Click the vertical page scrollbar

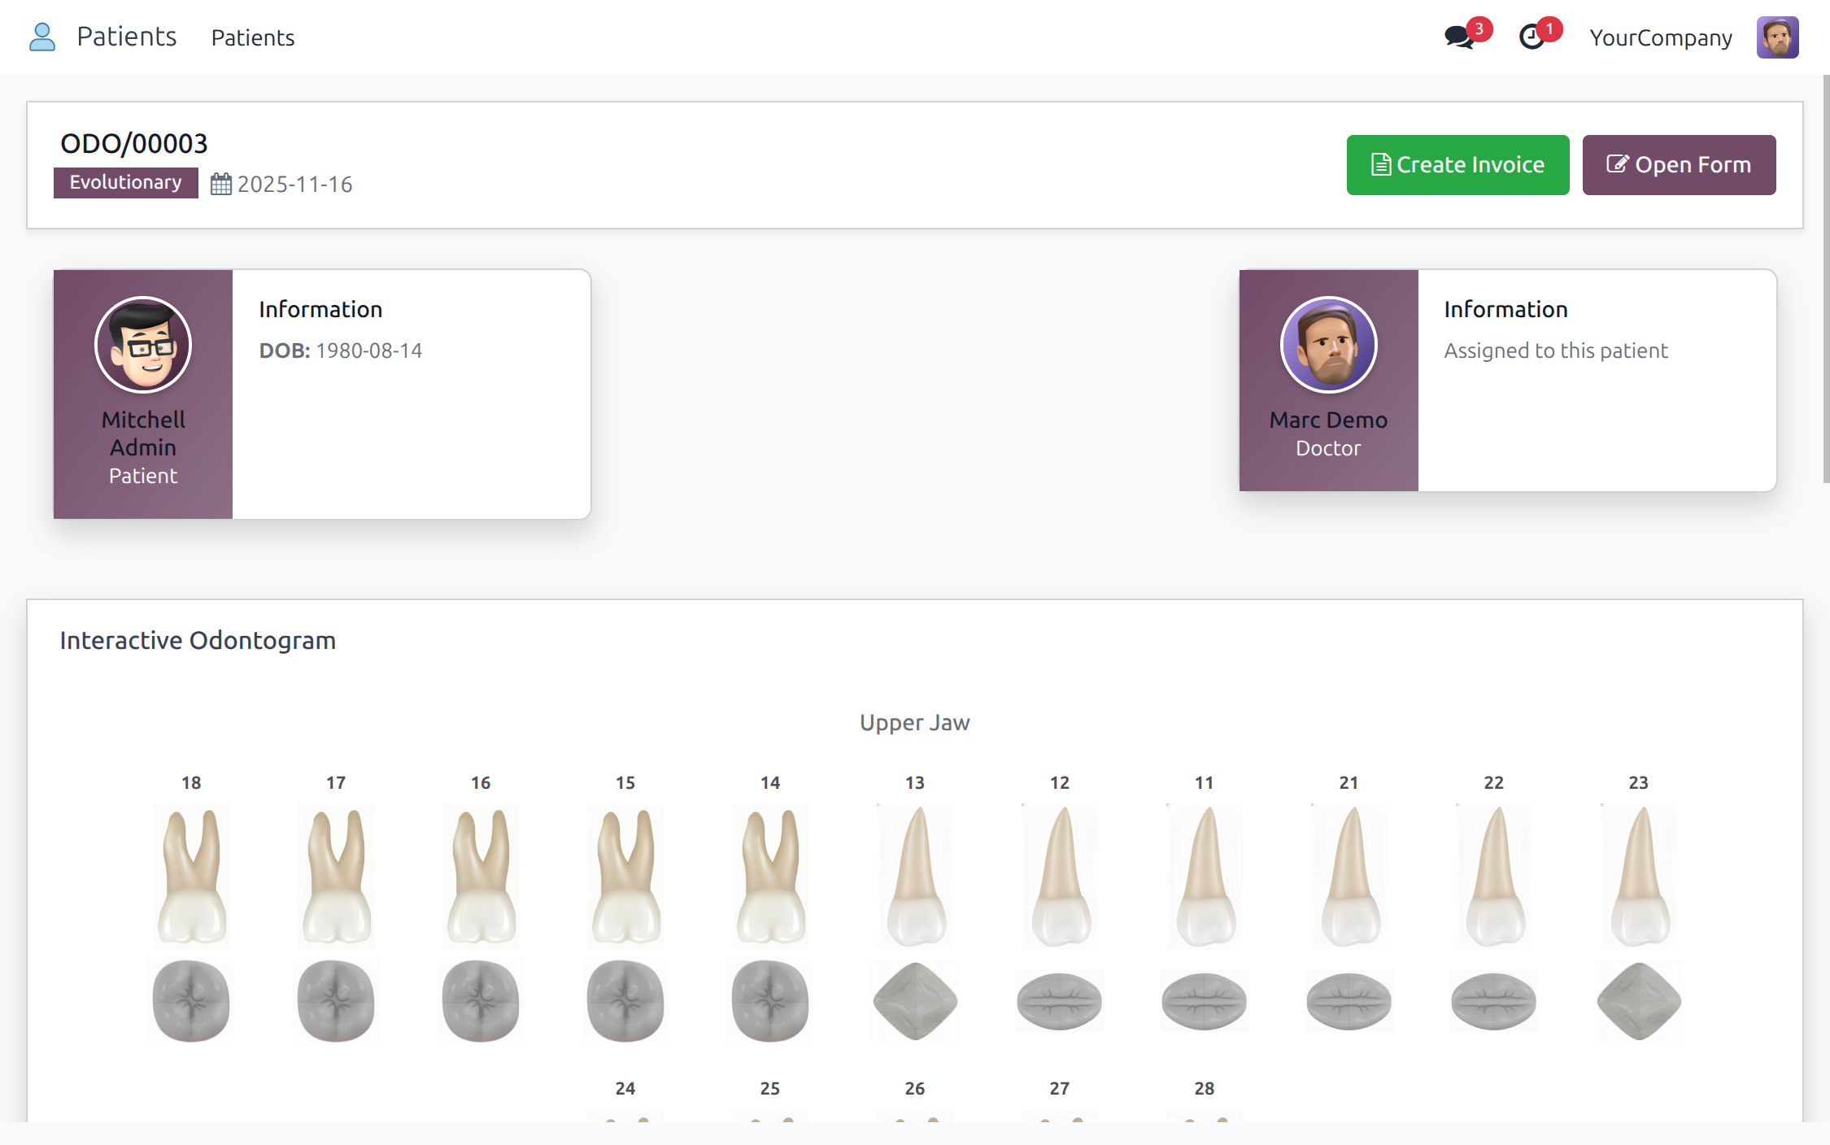(x=1825, y=276)
